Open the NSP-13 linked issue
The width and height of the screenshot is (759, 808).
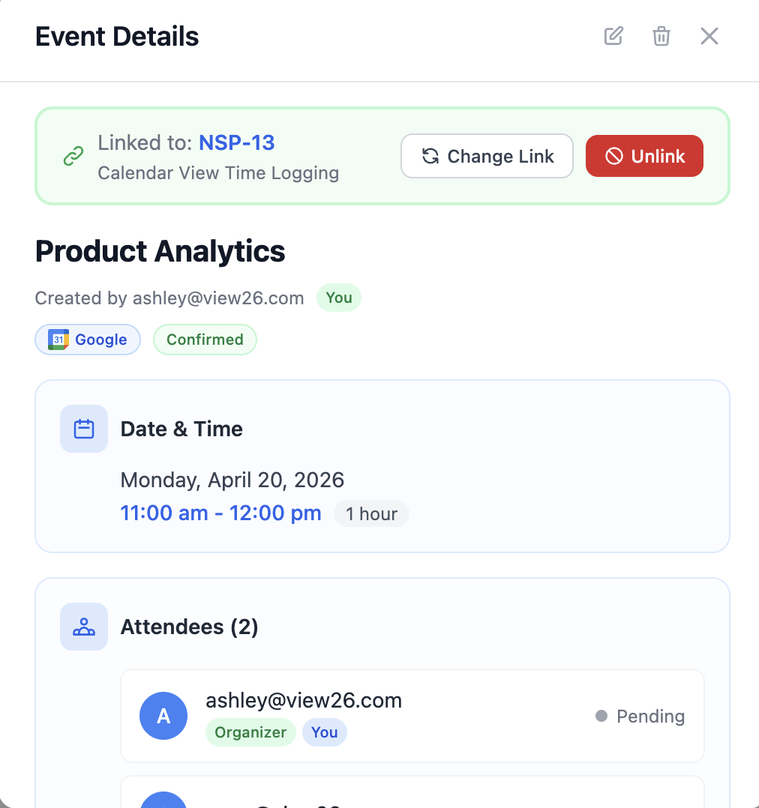coord(237,142)
